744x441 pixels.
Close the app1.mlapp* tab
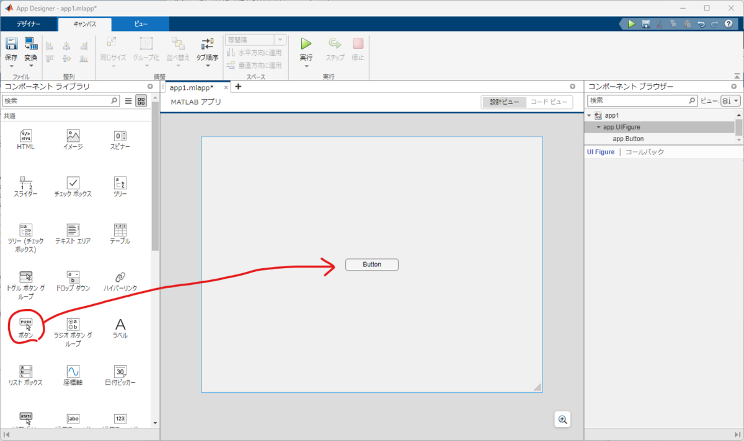pyautogui.click(x=226, y=87)
